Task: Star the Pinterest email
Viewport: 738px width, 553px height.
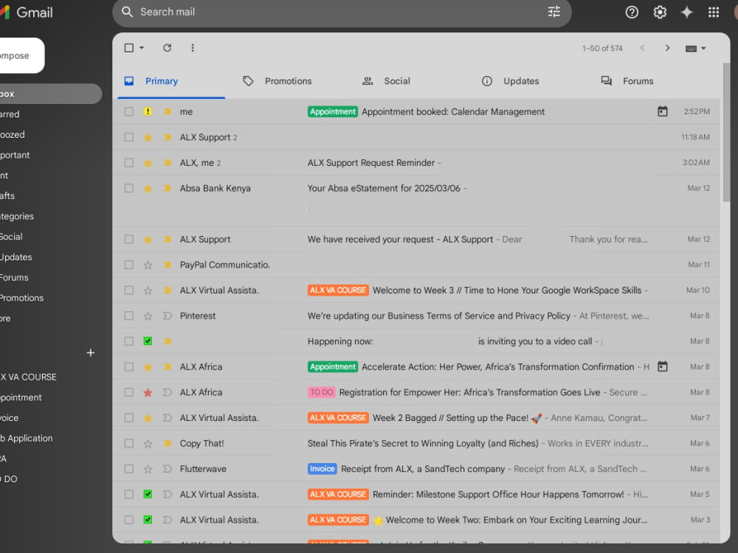Action: pos(148,316)
